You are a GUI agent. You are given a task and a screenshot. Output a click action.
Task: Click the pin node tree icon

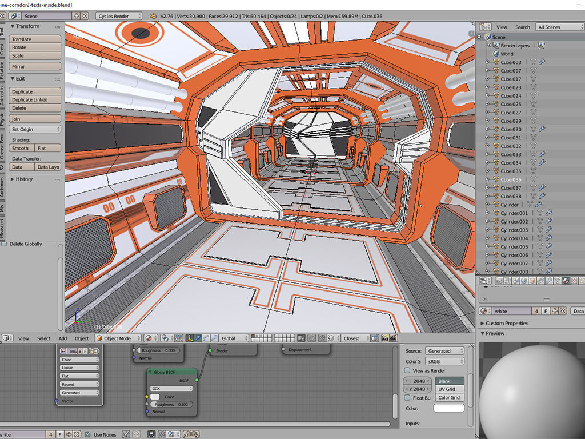click(126, 434)
